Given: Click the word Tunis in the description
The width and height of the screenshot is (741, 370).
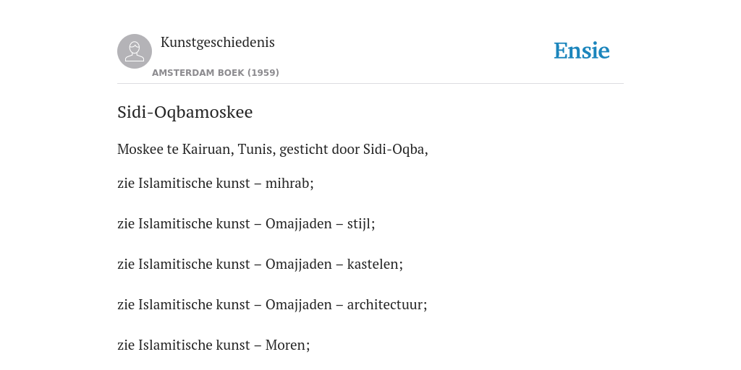Looking at the screenshot, I should pyautogui.click(x=257, y=149).
